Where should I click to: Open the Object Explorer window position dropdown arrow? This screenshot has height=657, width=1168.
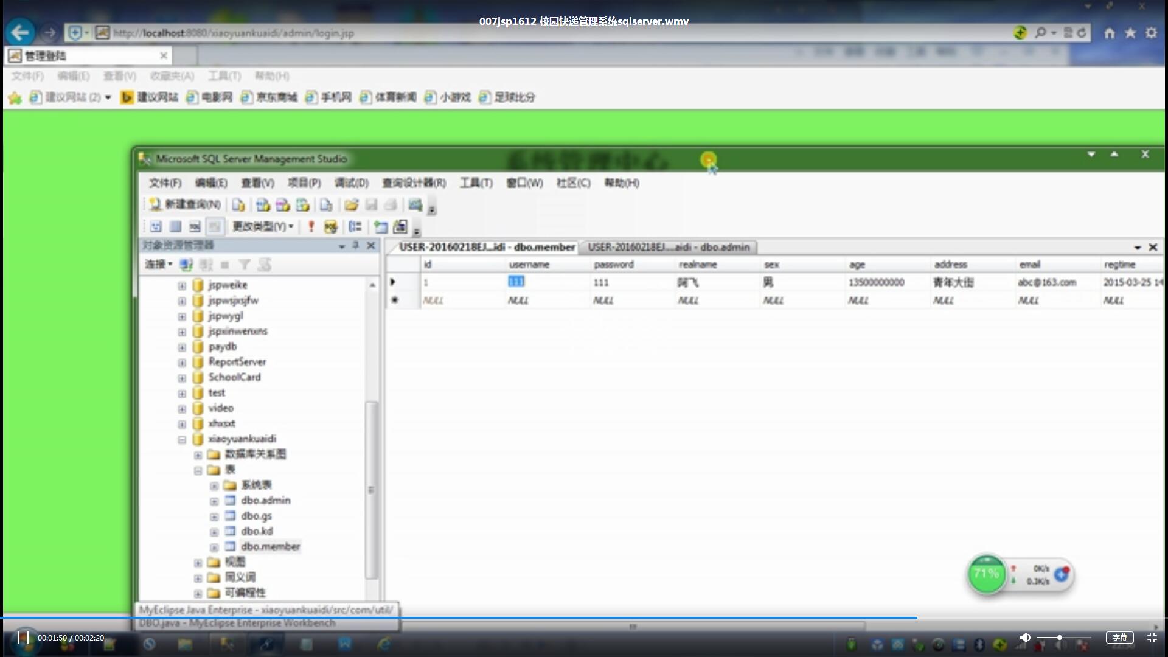click(x=342, y=246)
